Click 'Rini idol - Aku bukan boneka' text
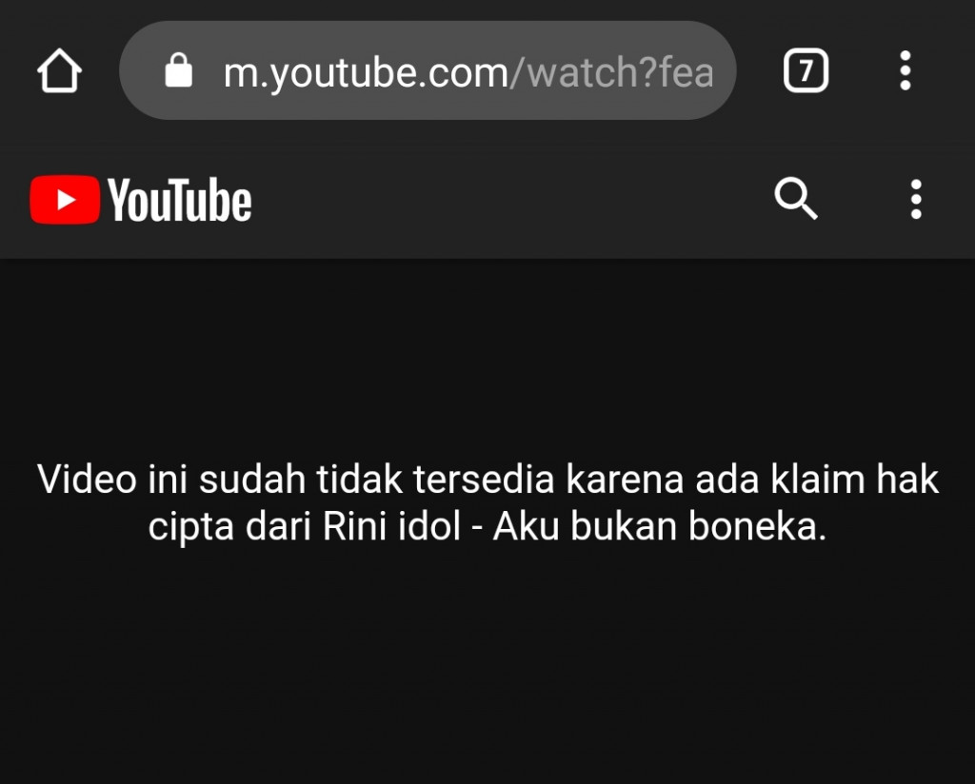The width and height of the screenshot is (975, 784). 574,526
